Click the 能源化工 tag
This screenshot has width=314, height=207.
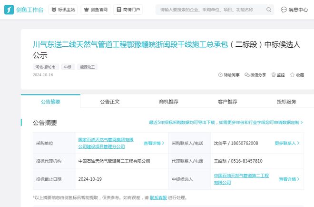coord(88,67)
